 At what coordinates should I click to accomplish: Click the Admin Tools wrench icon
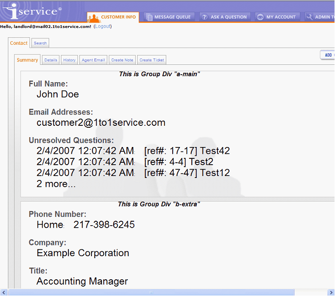point(309,17)
